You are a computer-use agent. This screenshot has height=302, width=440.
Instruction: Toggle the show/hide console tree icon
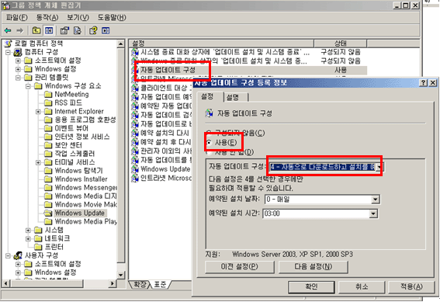point(49,30)
